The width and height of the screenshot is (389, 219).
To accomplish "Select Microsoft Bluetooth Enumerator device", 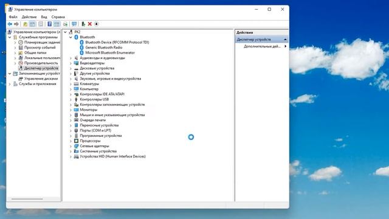I will pyautogui.click(x=110, y=53).
